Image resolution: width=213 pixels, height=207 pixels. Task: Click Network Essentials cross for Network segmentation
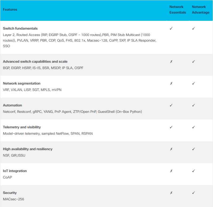171,83
